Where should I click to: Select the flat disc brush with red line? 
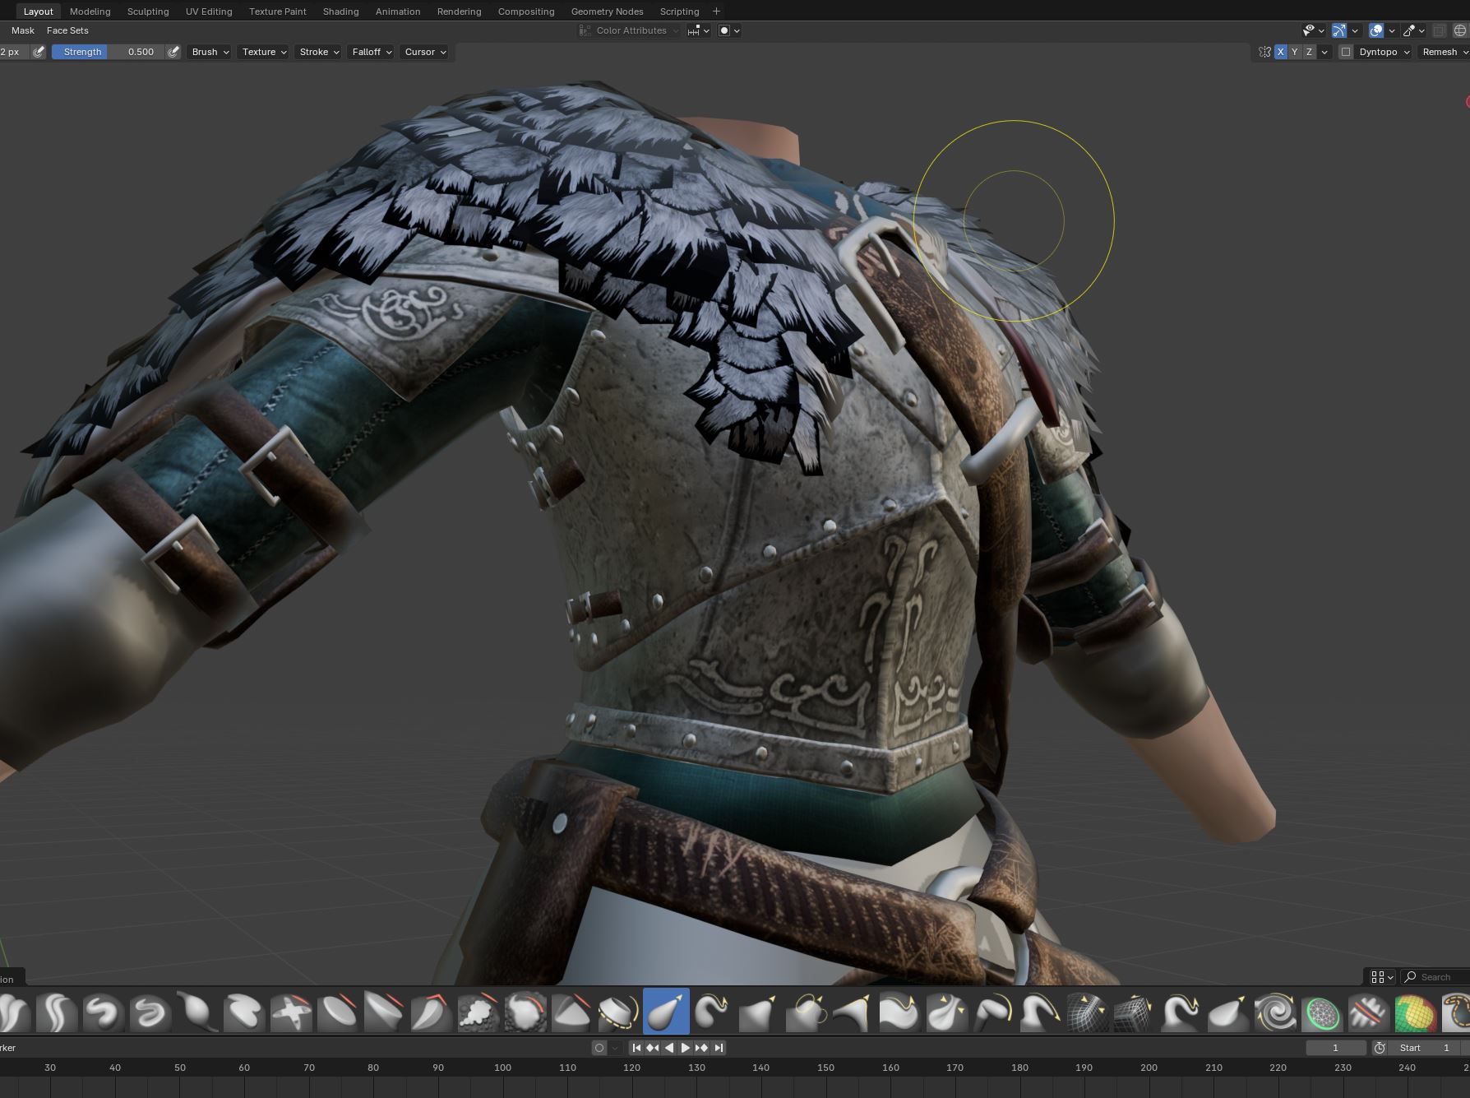tap(338, 1012)
